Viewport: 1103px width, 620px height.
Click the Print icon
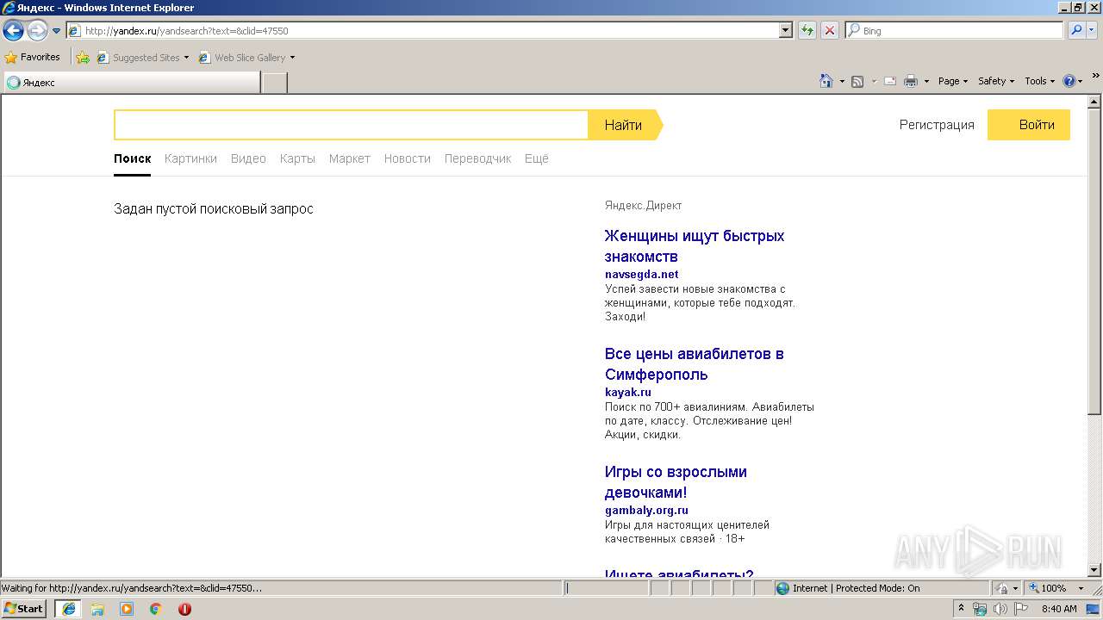911,81
